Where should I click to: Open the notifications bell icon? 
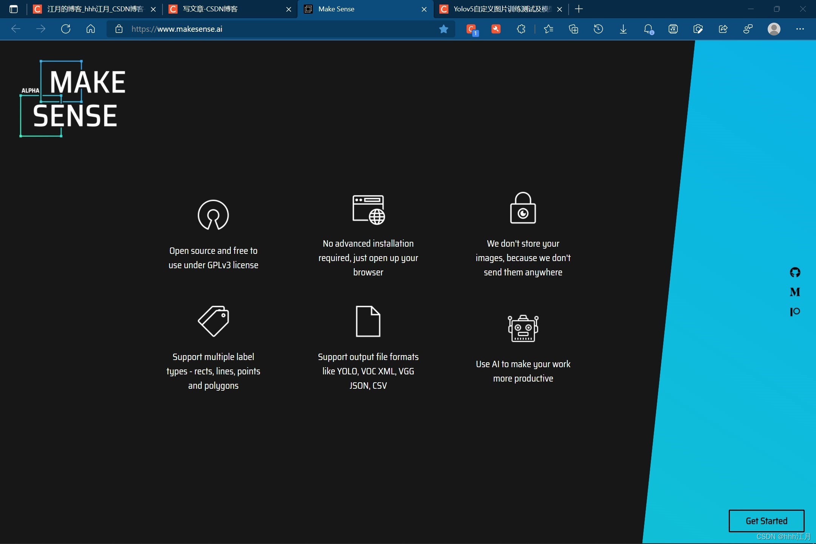(649, 29)
